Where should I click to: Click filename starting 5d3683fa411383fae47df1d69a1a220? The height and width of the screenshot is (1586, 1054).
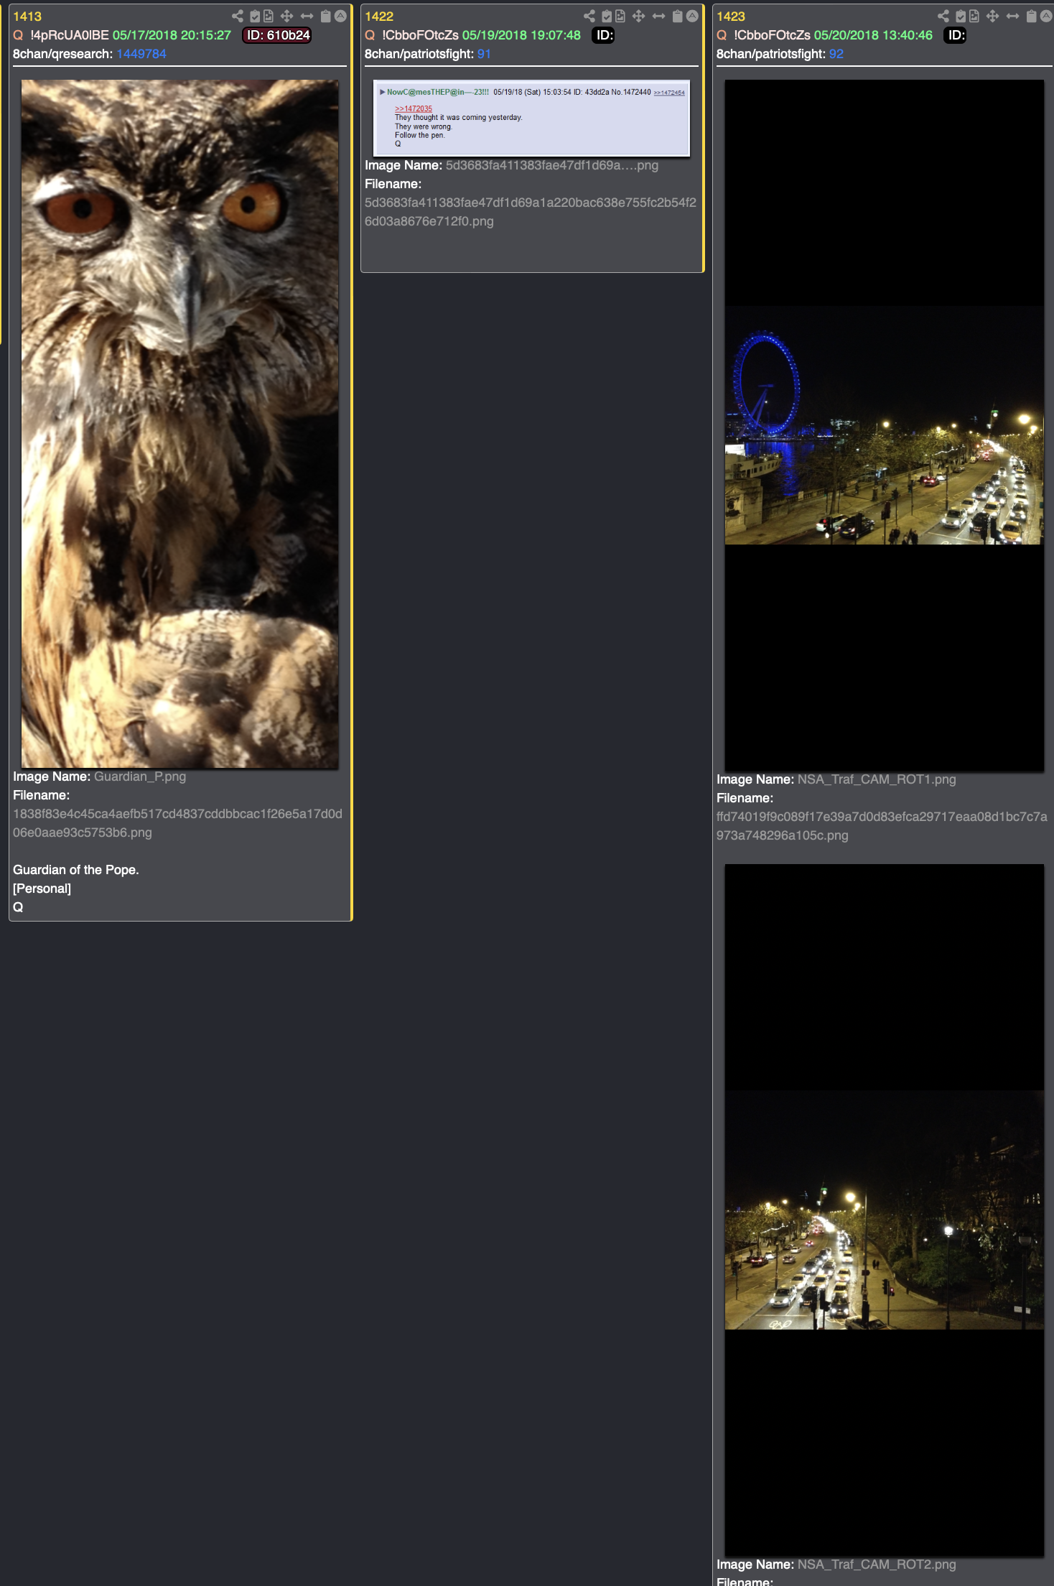[531, 212]
